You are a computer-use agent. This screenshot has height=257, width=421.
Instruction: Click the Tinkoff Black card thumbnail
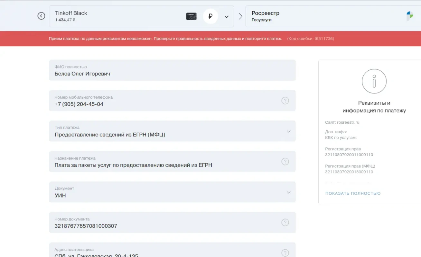pos(192,16)
